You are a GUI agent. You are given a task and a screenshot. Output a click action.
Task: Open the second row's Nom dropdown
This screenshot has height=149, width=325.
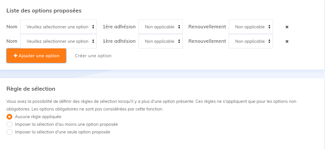(x=58, y=41)
